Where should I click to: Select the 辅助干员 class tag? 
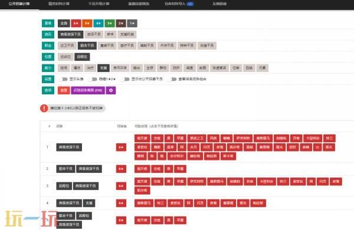pyautogui.click(x=147, y=45)
